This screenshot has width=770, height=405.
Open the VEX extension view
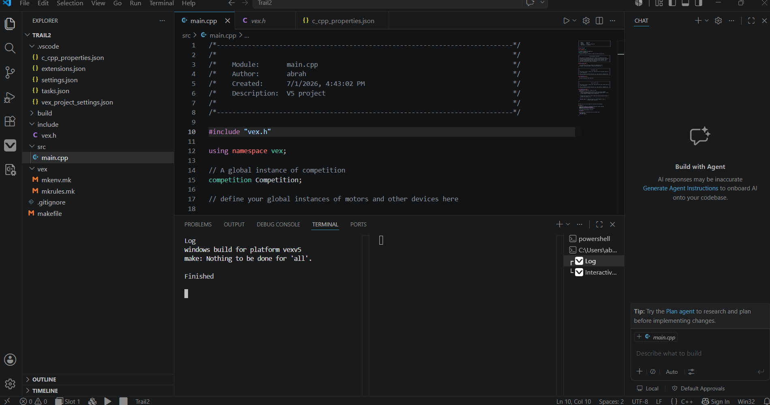pyautogui.click(x=10, y=145)
